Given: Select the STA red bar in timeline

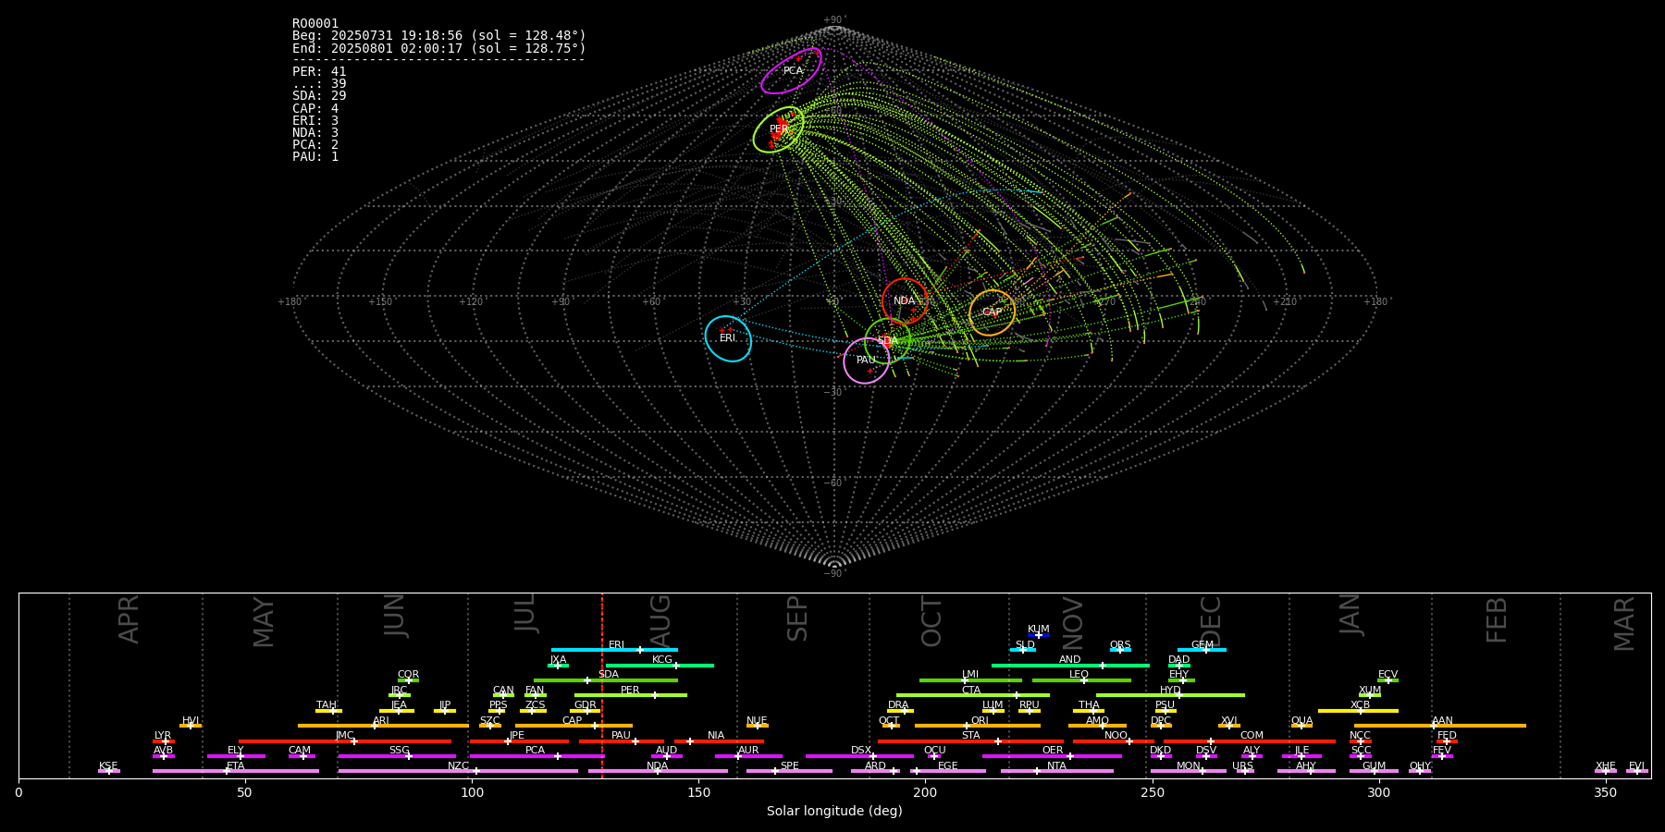Looking at the screenshot, I should [x=970, y=740].
